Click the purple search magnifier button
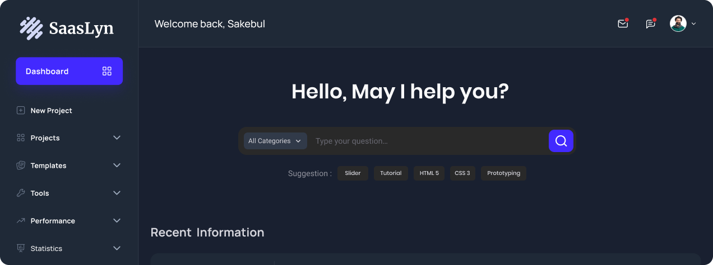The image size is (713, 265). pyautogui.click(x=561, y=141)
